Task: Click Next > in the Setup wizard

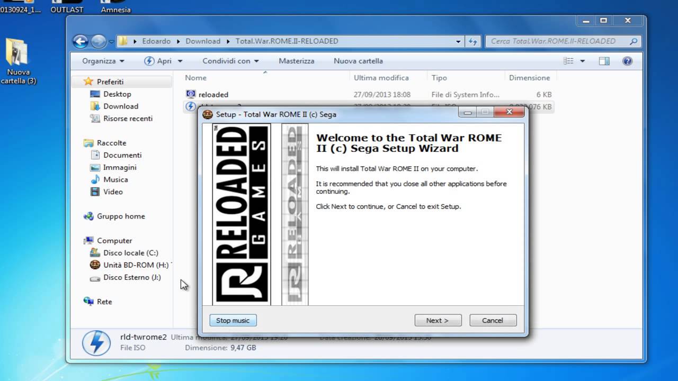Action: pyautogui.click(x=438, y=320)
